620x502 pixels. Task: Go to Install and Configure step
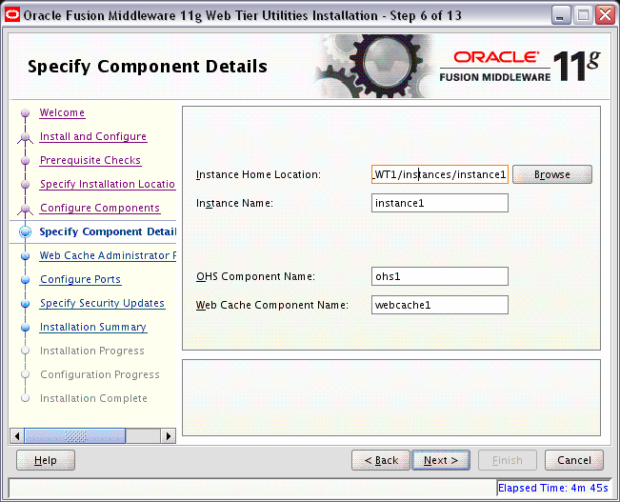pos(92,136)
